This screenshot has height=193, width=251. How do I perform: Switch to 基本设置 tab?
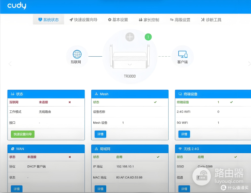click(x=118, y=20)
